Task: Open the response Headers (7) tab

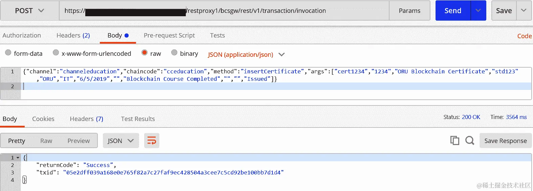Action: 87,119
